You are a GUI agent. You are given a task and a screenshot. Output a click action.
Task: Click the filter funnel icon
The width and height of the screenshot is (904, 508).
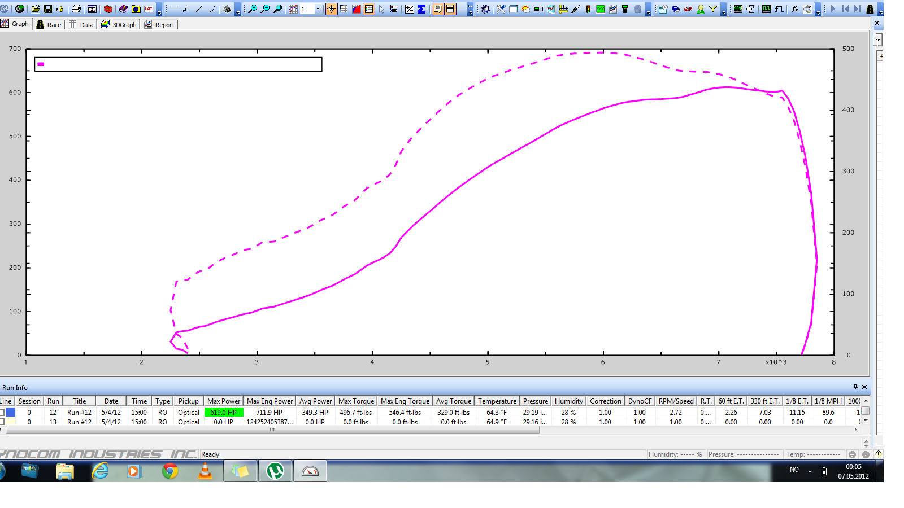coord(712,8)
